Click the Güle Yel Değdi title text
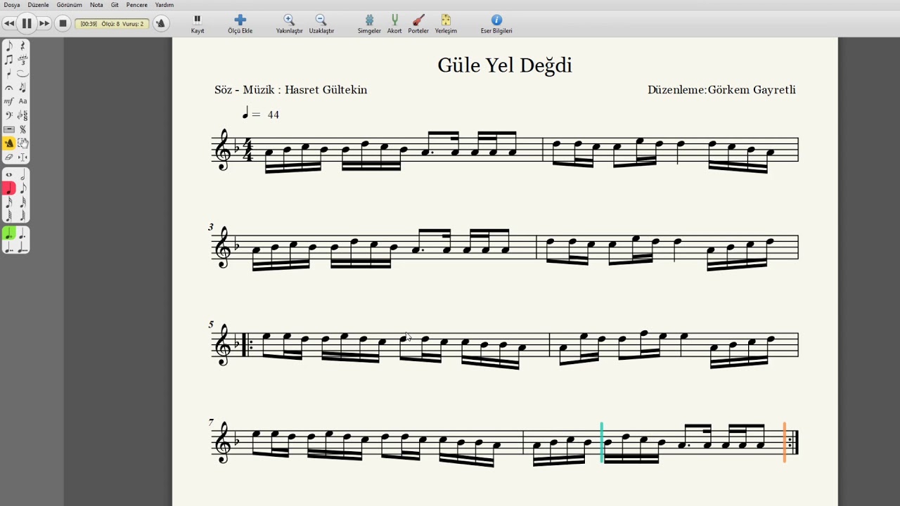900x506 pixels. (x=505, y=65)
